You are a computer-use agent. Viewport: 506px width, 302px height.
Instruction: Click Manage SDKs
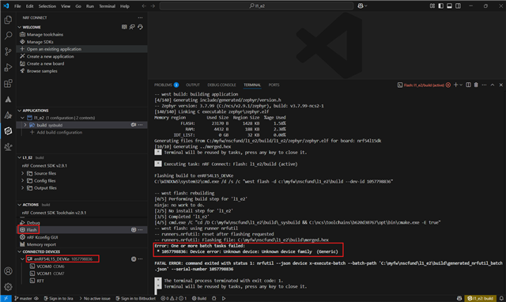tap(40, 42)
